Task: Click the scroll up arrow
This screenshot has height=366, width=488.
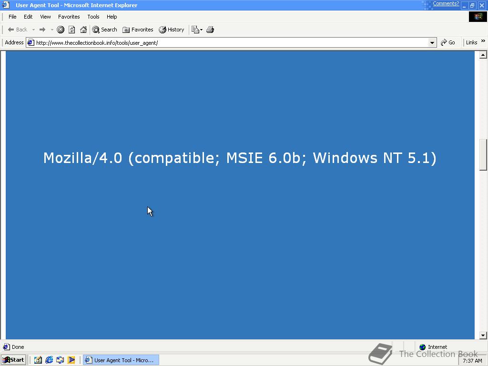Action: [483, 55]
